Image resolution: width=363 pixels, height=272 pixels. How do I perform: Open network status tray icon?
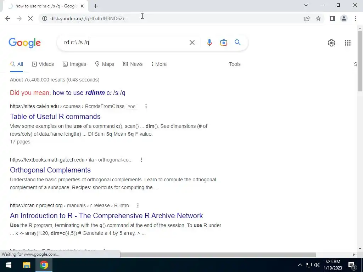pyautogui.click(x=309, y=265)
